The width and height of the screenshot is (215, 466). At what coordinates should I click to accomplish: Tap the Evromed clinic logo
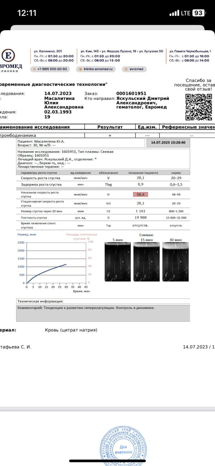11,61
